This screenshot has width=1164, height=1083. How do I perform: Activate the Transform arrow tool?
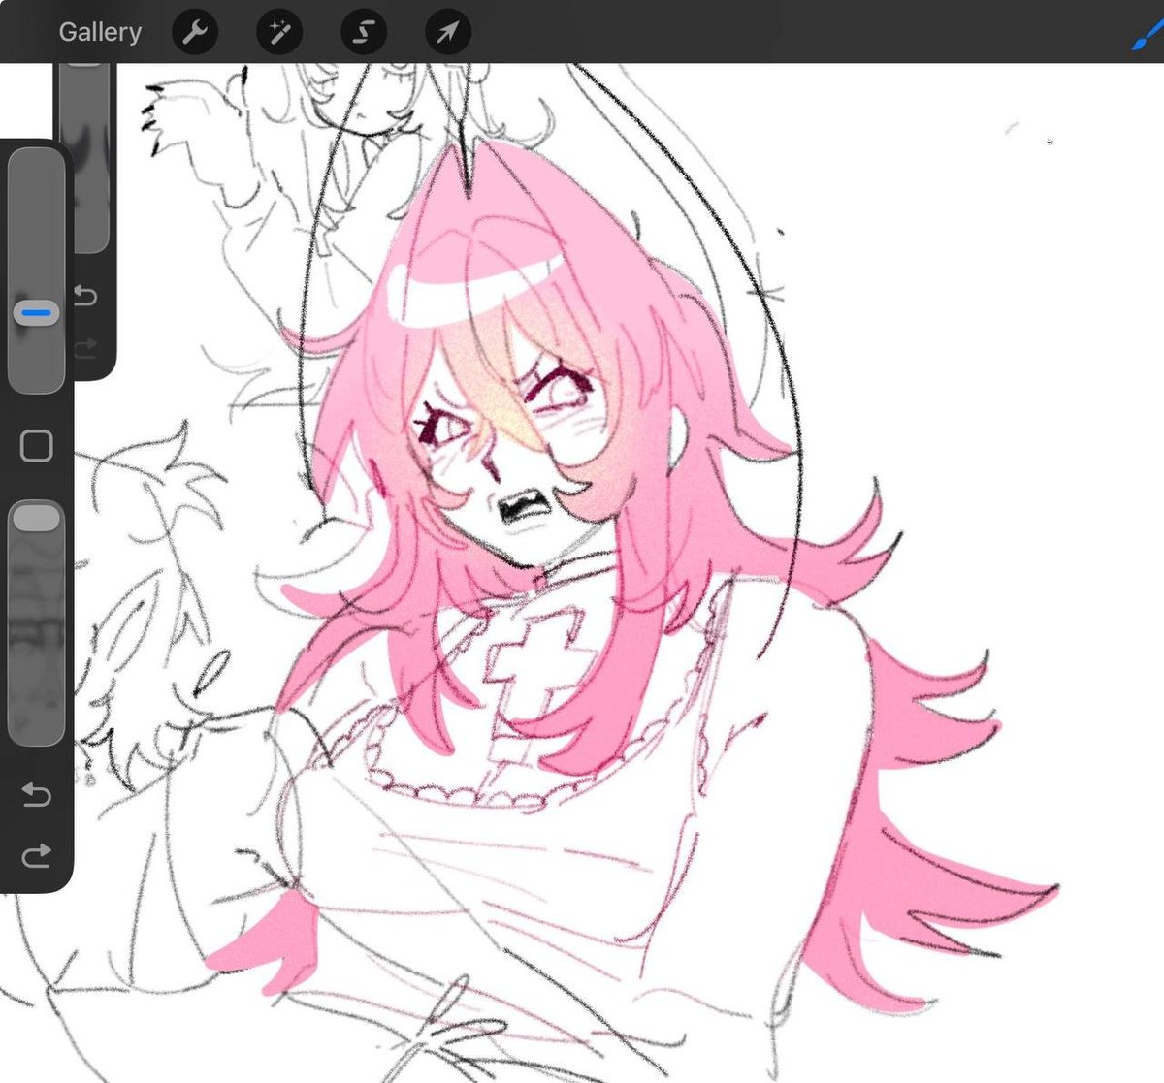448,33
